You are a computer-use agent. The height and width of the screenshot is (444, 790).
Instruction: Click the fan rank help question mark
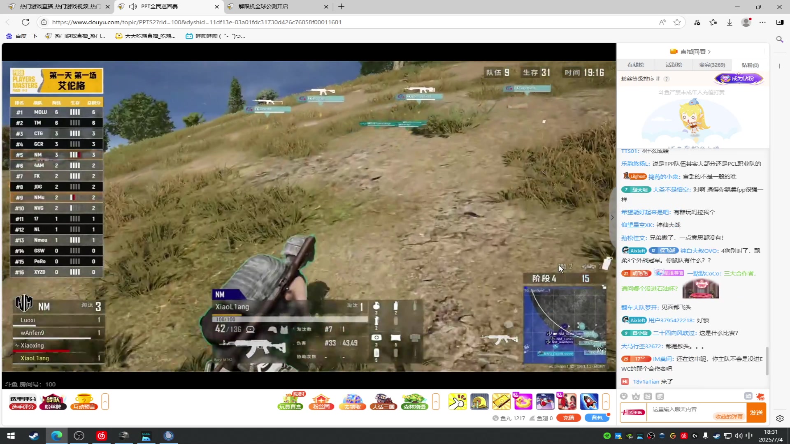[x=666, y=79]
